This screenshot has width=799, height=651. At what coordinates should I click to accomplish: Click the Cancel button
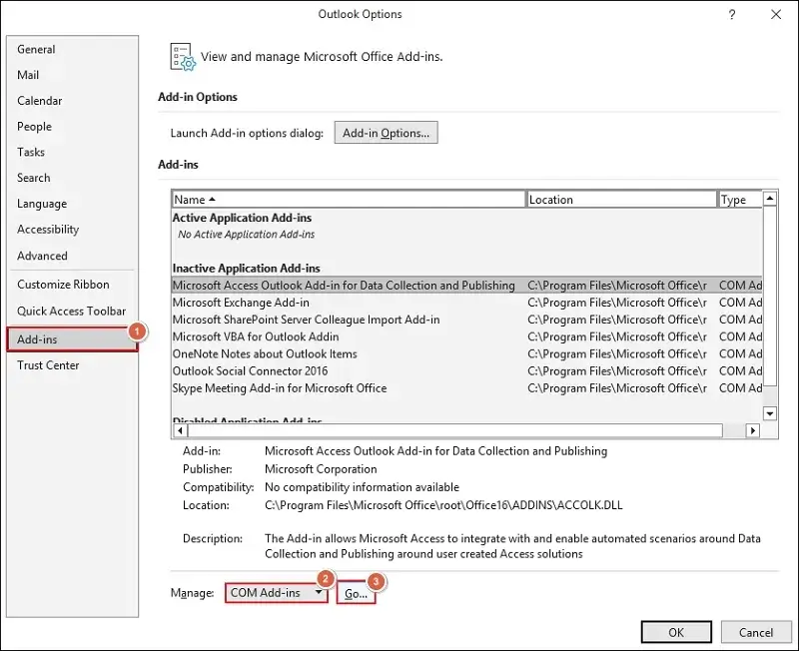(756, 631)
